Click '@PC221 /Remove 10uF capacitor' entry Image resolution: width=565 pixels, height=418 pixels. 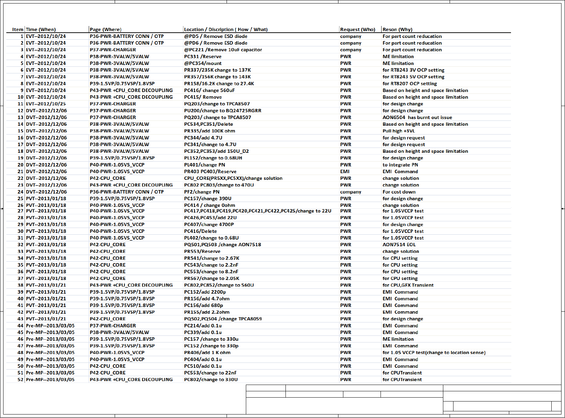click(223, 50)
